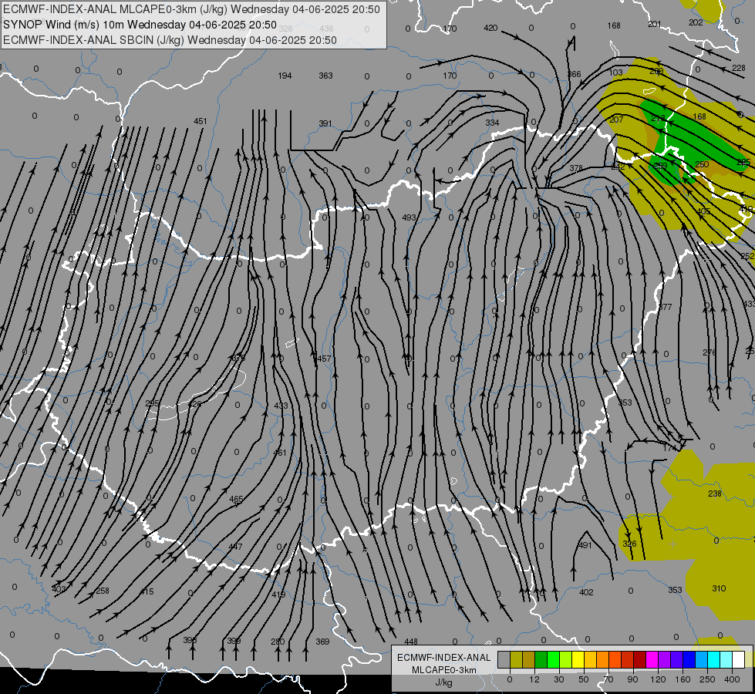The height and width of the screenshot is (694, 755).
Task: Click the map value '310' in the olive area
Action: 719,588
